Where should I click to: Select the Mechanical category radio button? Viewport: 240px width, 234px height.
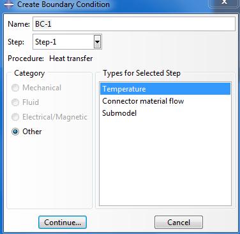click(x=15, y=88)
